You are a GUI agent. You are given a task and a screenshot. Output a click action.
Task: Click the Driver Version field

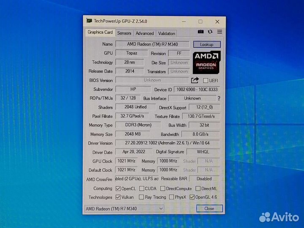[168, 143]
